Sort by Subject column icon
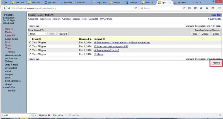 click(x=104, y=39)
